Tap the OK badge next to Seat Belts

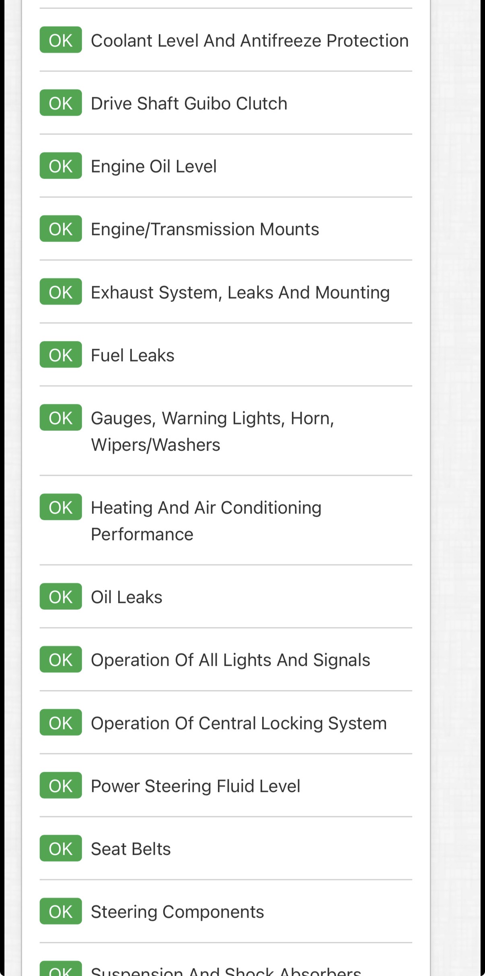[x=61, y=848]
